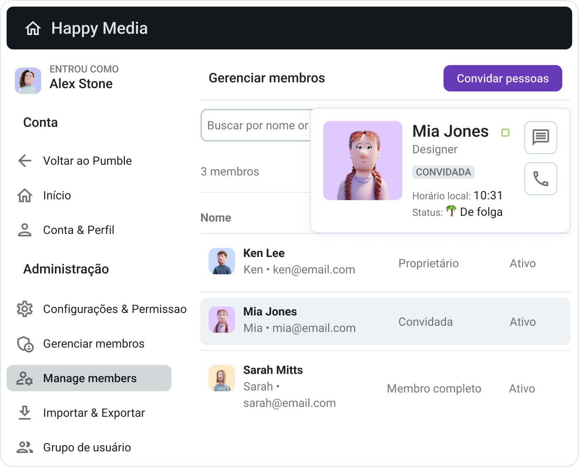Viewport: 587px width, 467px height.
Task: Click the Mia Jones name on profile card
Action: click(450, 131)
